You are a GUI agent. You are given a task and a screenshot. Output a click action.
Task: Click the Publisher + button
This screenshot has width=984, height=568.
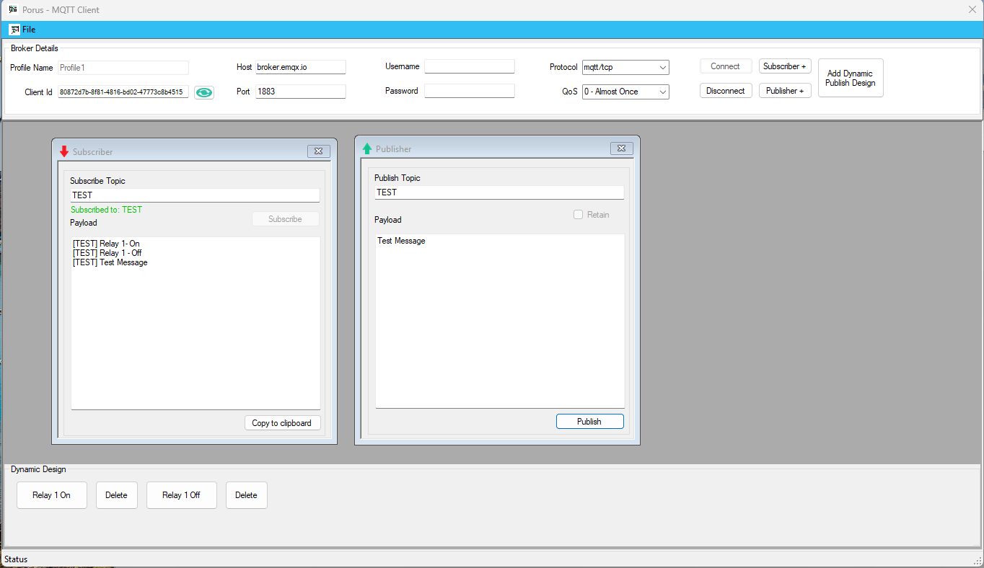point(785,91)
